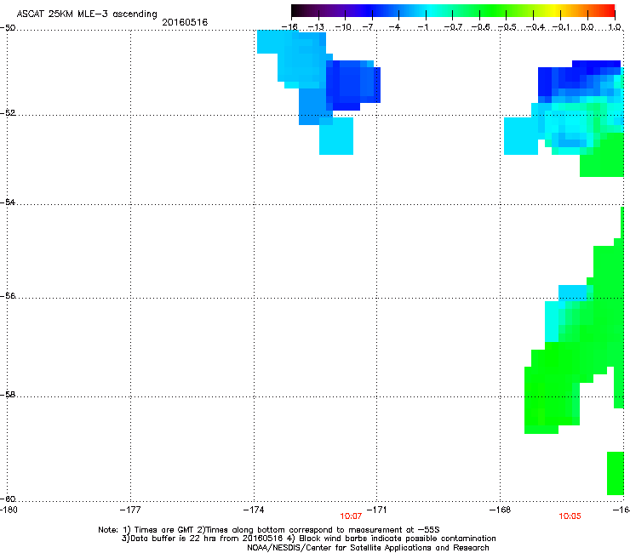Click the note line beginning "3)Data buffer is 22 hrs"
Image resolution: width=630 pixels, height=553 pixels.
pos(308,539)
